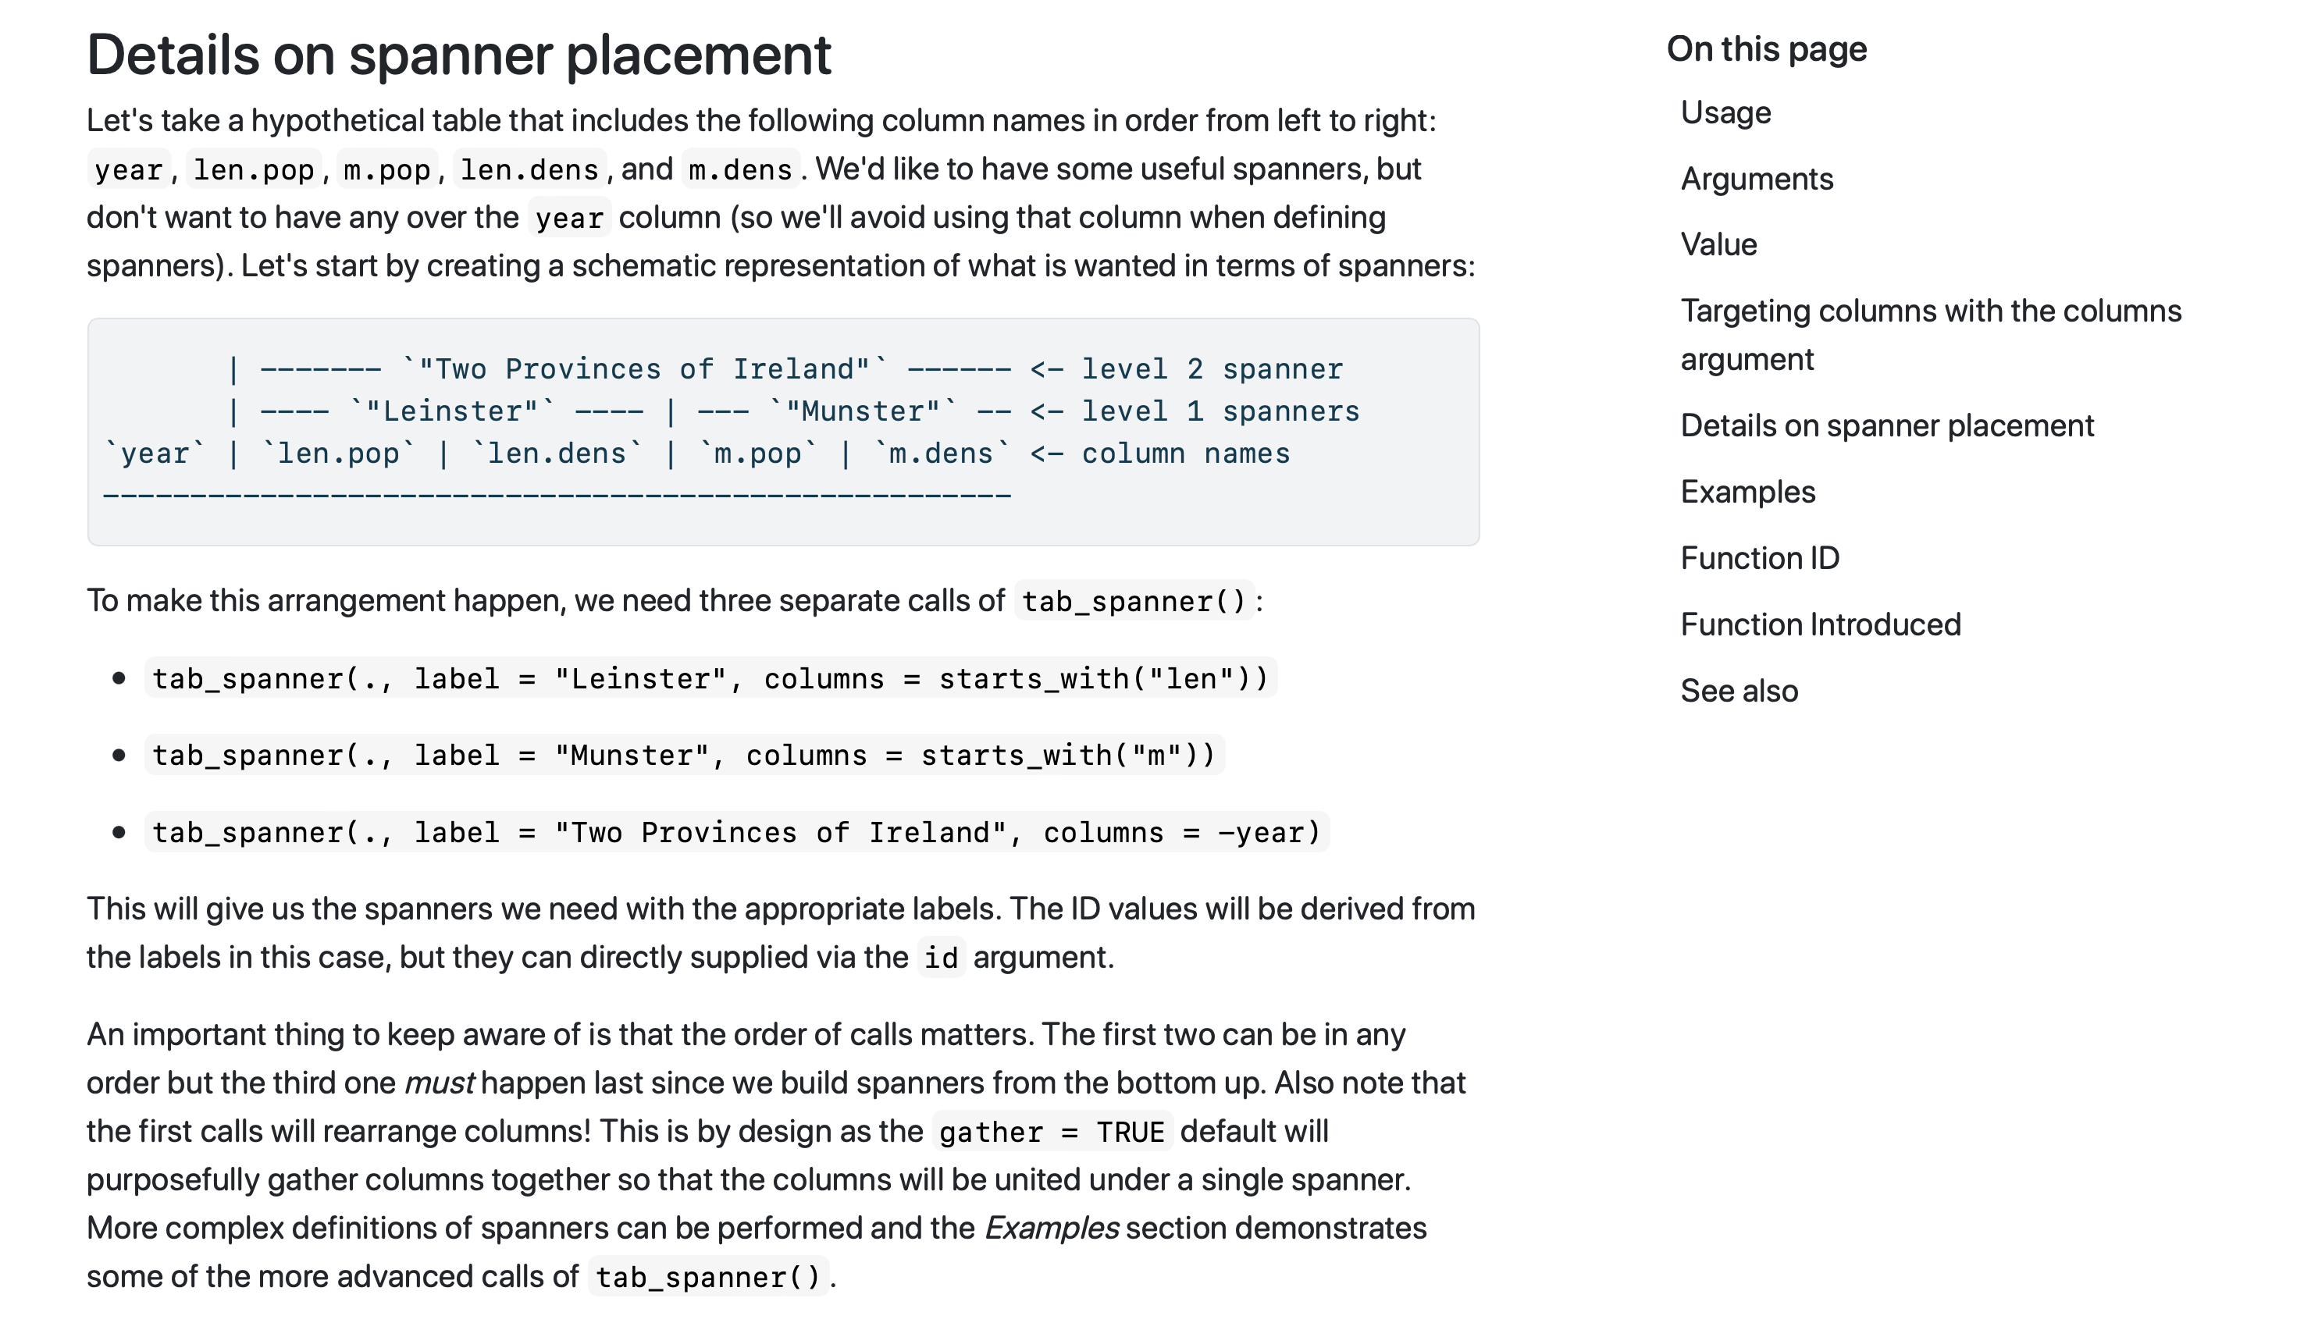Screen dimensions: 2311x1330
Task: Click the Leinster tab_spanner code snippet
Action: (x=710, y=679)
